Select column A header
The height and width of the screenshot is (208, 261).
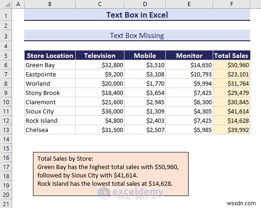click(x=18, y=4)
